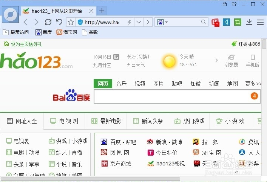267x182 pixels.
Task: Open the 最新电影 navigation tab
Action: (x=106, y=121)
